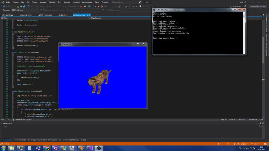Click the Hot Reload flame icon
This screenshot has width=269, height=151.
point(81,6)
